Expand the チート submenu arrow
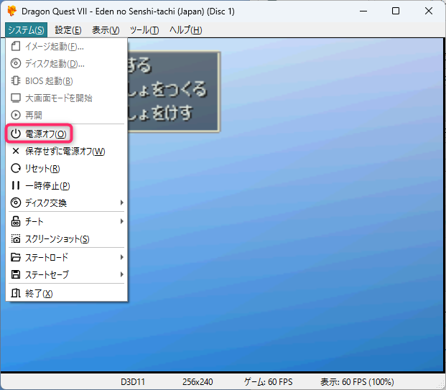 coord(121,221)
